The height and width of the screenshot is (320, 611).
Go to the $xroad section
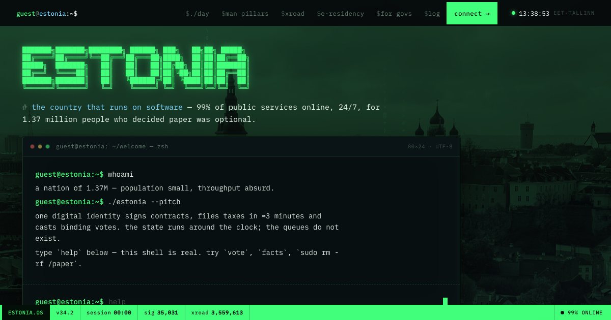click(x=293, y=14)
